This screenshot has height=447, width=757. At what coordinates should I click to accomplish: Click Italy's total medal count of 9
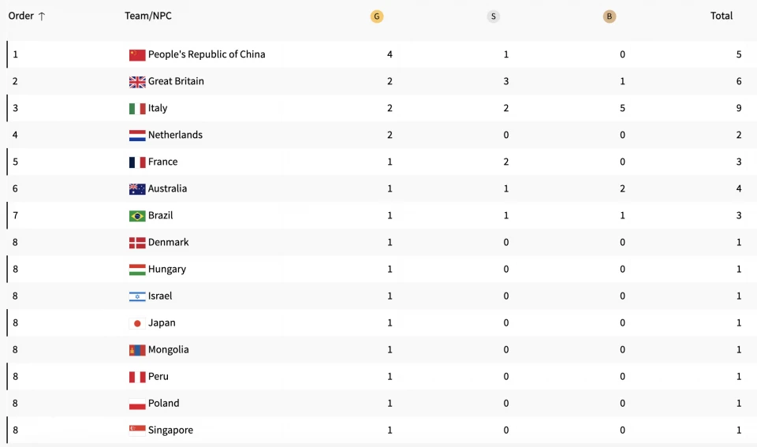click(x=739, y=108)
